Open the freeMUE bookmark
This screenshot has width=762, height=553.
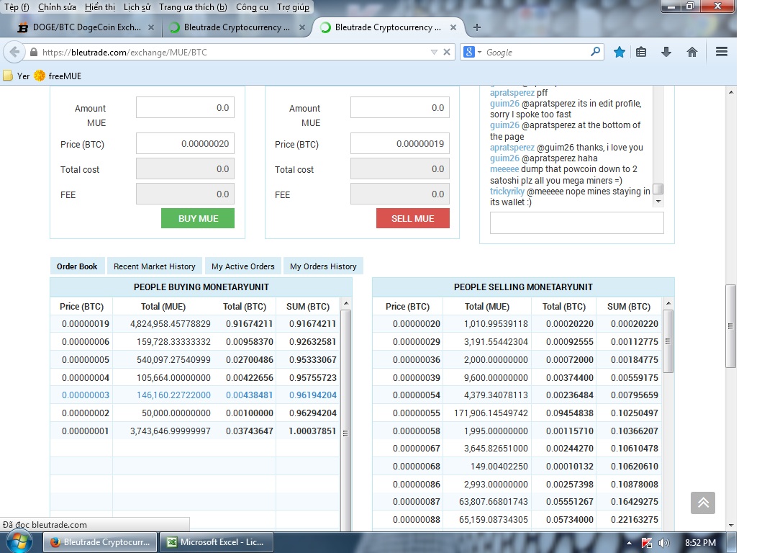point(58,76)
